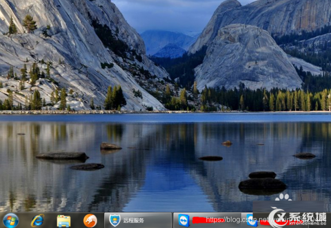Switch to the 远程服务 taskbar window
The image size is (331, 228).
coord(138,220)
